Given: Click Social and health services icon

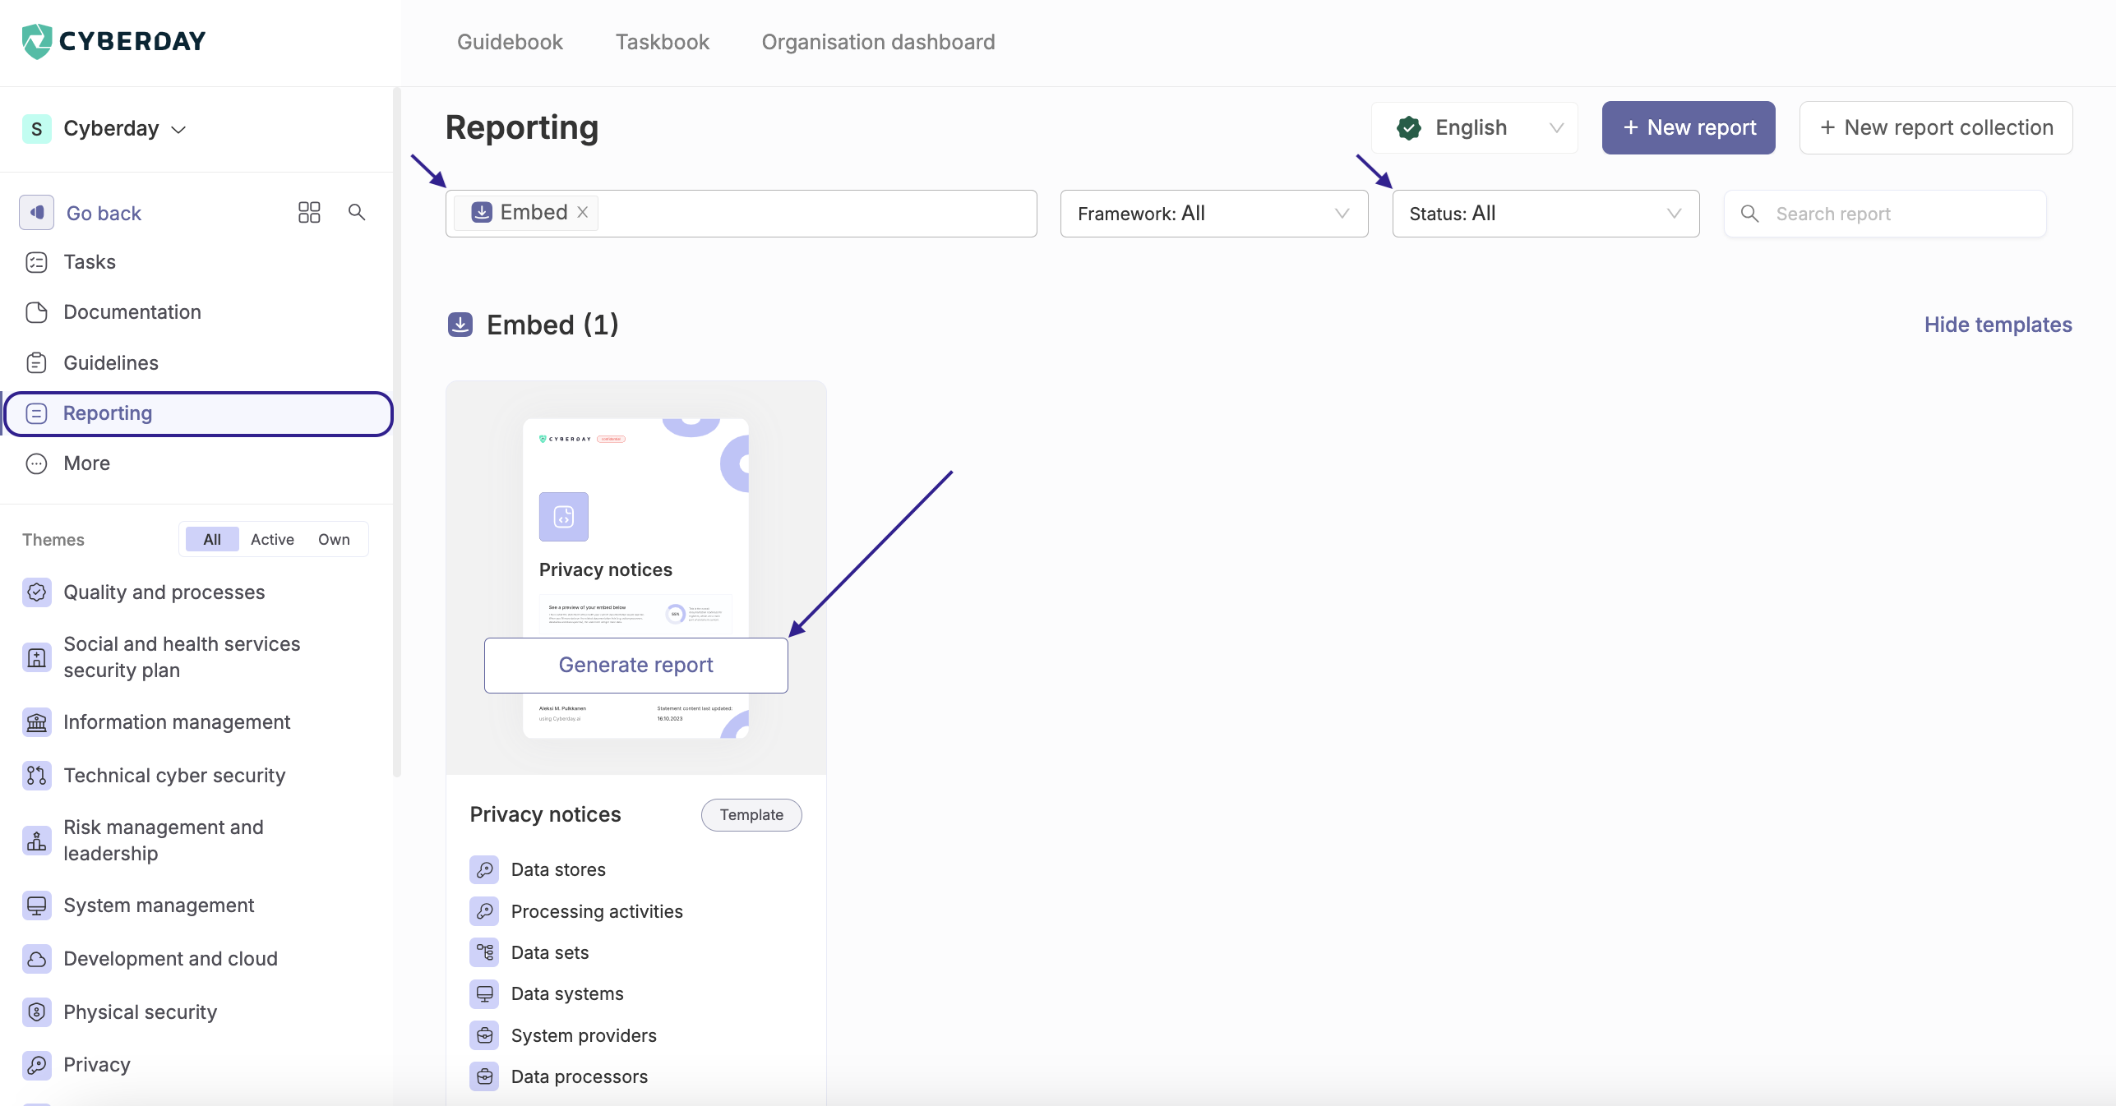Looking at the screenshot, I should (x=37, y=657).
